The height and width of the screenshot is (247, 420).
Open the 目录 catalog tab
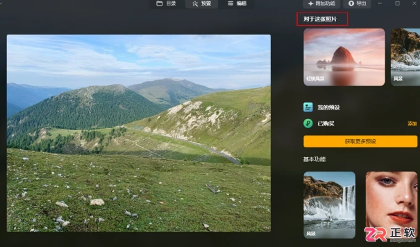click(166, 4)
